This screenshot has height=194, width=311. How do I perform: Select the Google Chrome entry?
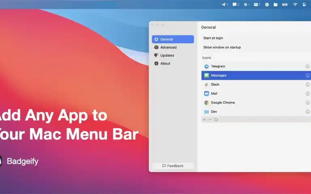(x=256, y=103)
